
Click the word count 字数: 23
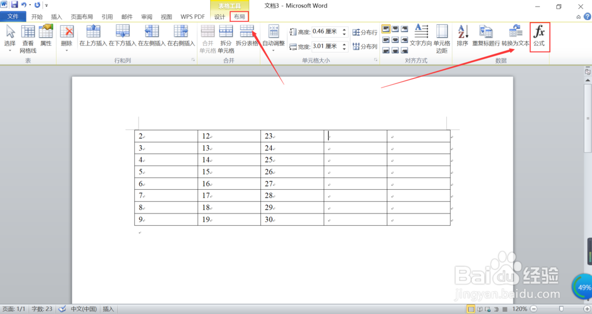[x=42, y=309]
